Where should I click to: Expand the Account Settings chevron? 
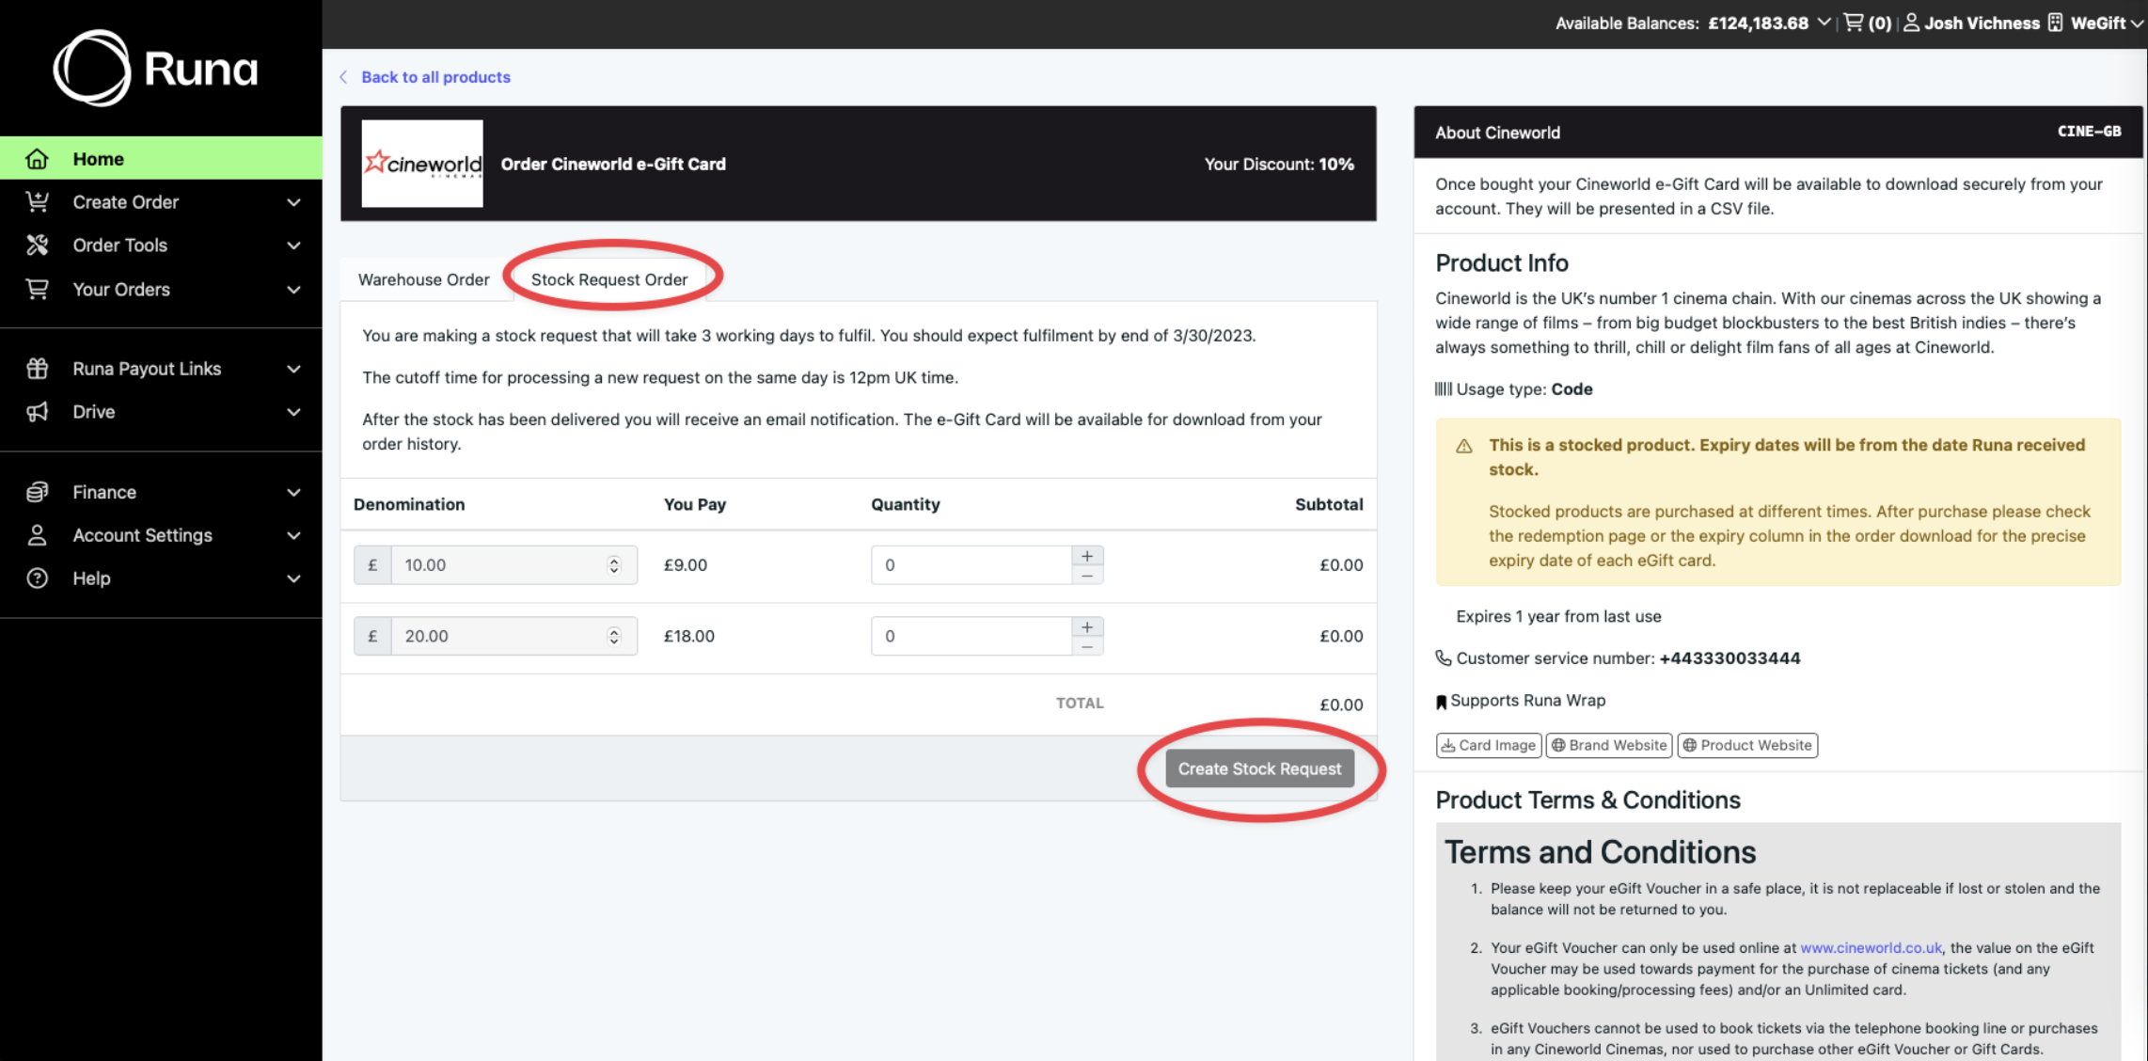(x=293, y=535)
